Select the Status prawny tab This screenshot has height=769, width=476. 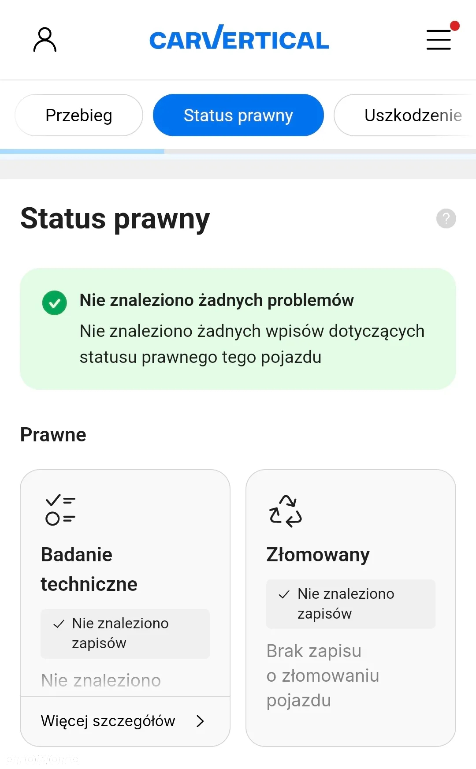[238, 116]
